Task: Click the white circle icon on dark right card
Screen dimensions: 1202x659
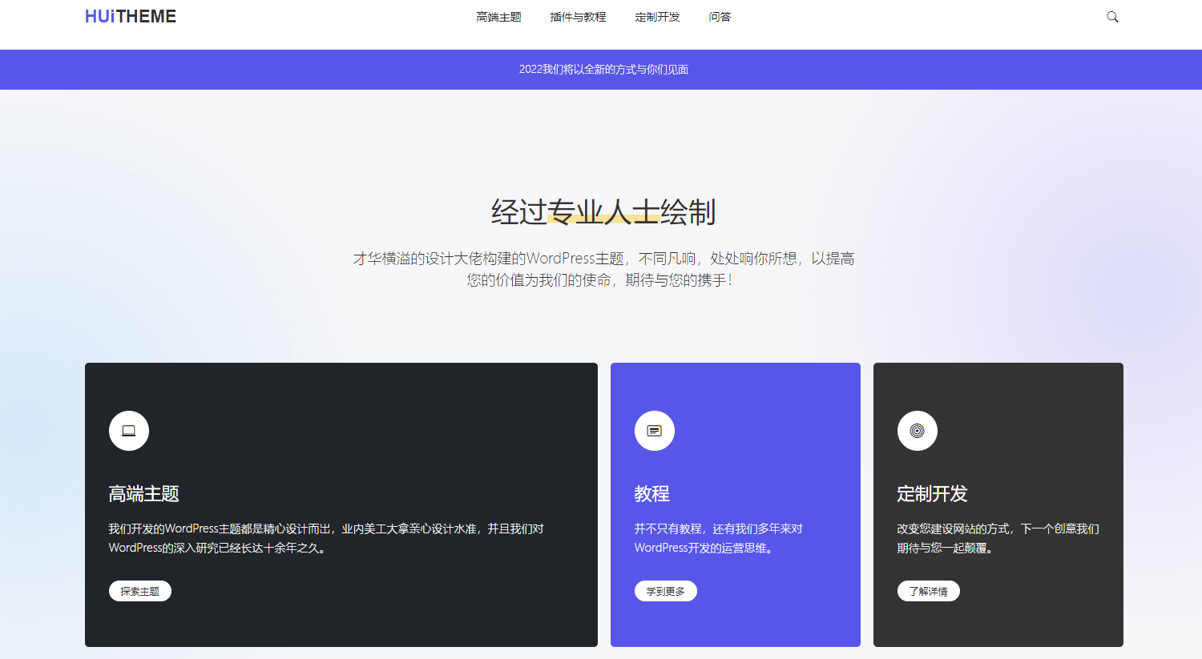Action: click(917, 430)
